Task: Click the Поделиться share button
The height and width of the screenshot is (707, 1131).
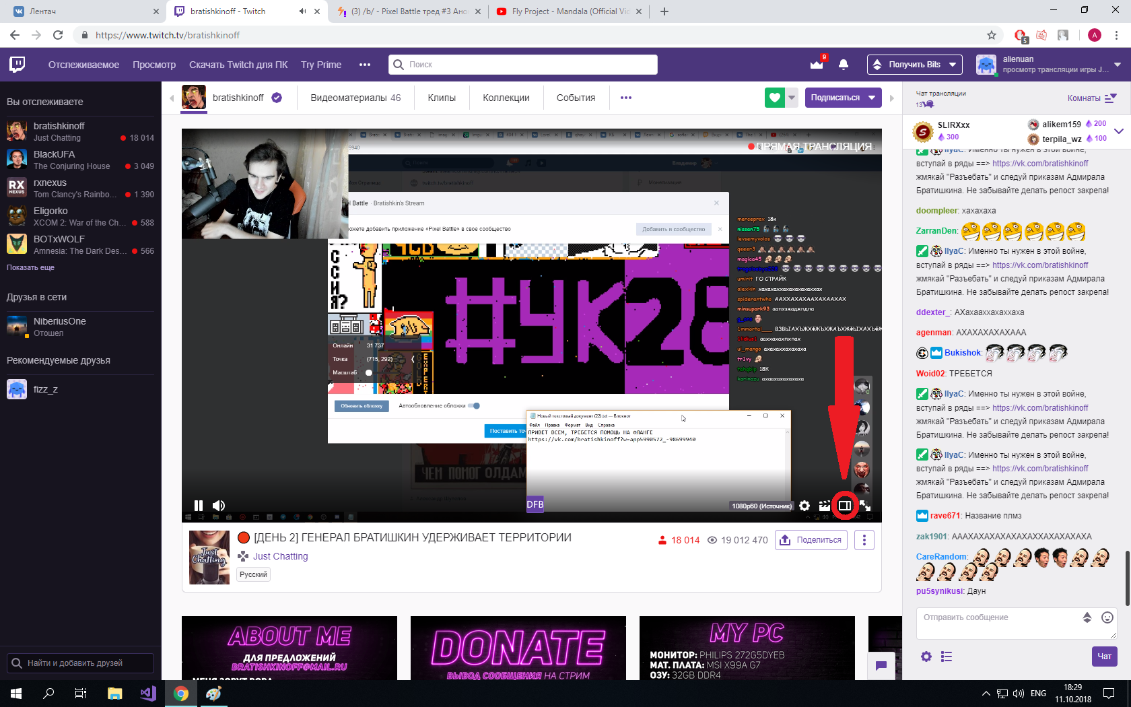Action: point(811,540)
